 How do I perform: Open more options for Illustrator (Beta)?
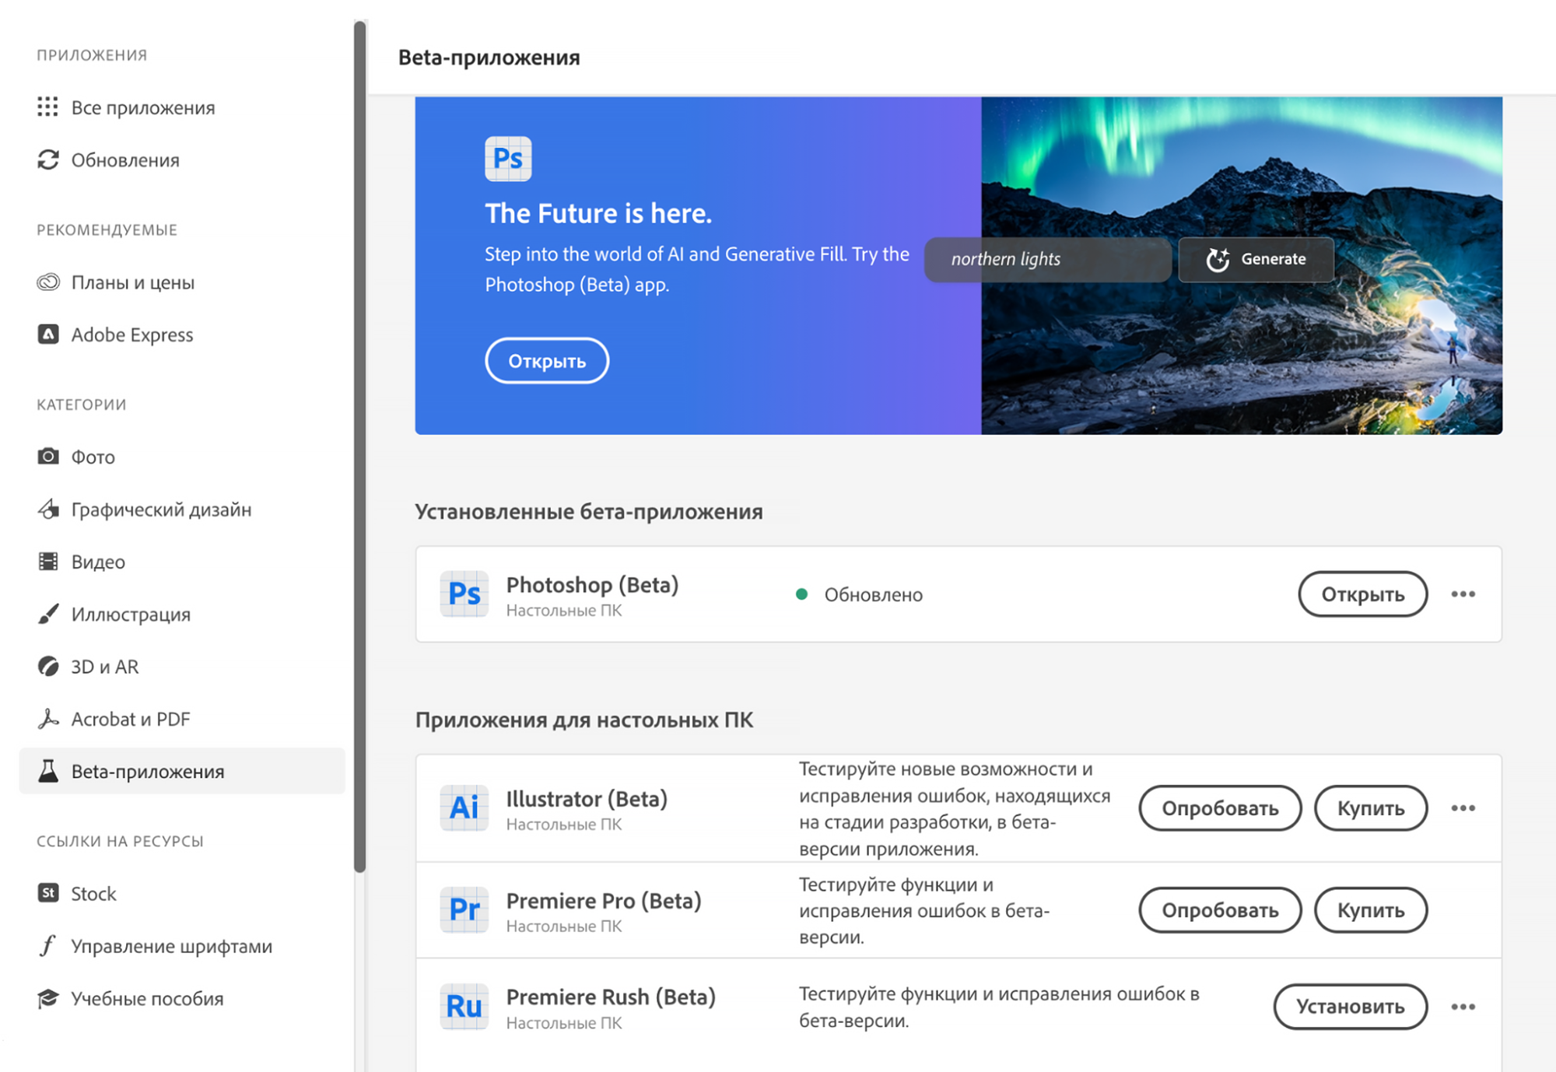1463,808
